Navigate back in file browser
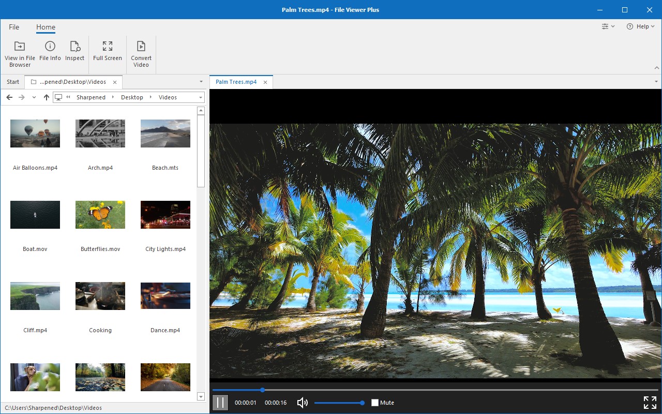The width and height of the screenshot is (662, 414). pyautogui.click(x=9, y=97)
